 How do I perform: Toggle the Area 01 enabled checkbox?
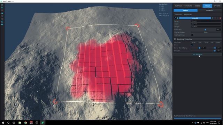[175, 18]
